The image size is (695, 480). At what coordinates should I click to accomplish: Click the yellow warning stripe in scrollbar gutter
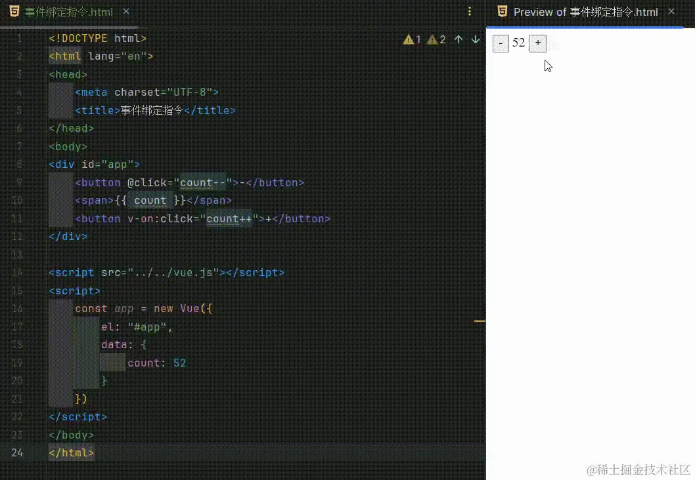(x=480, y=321)
